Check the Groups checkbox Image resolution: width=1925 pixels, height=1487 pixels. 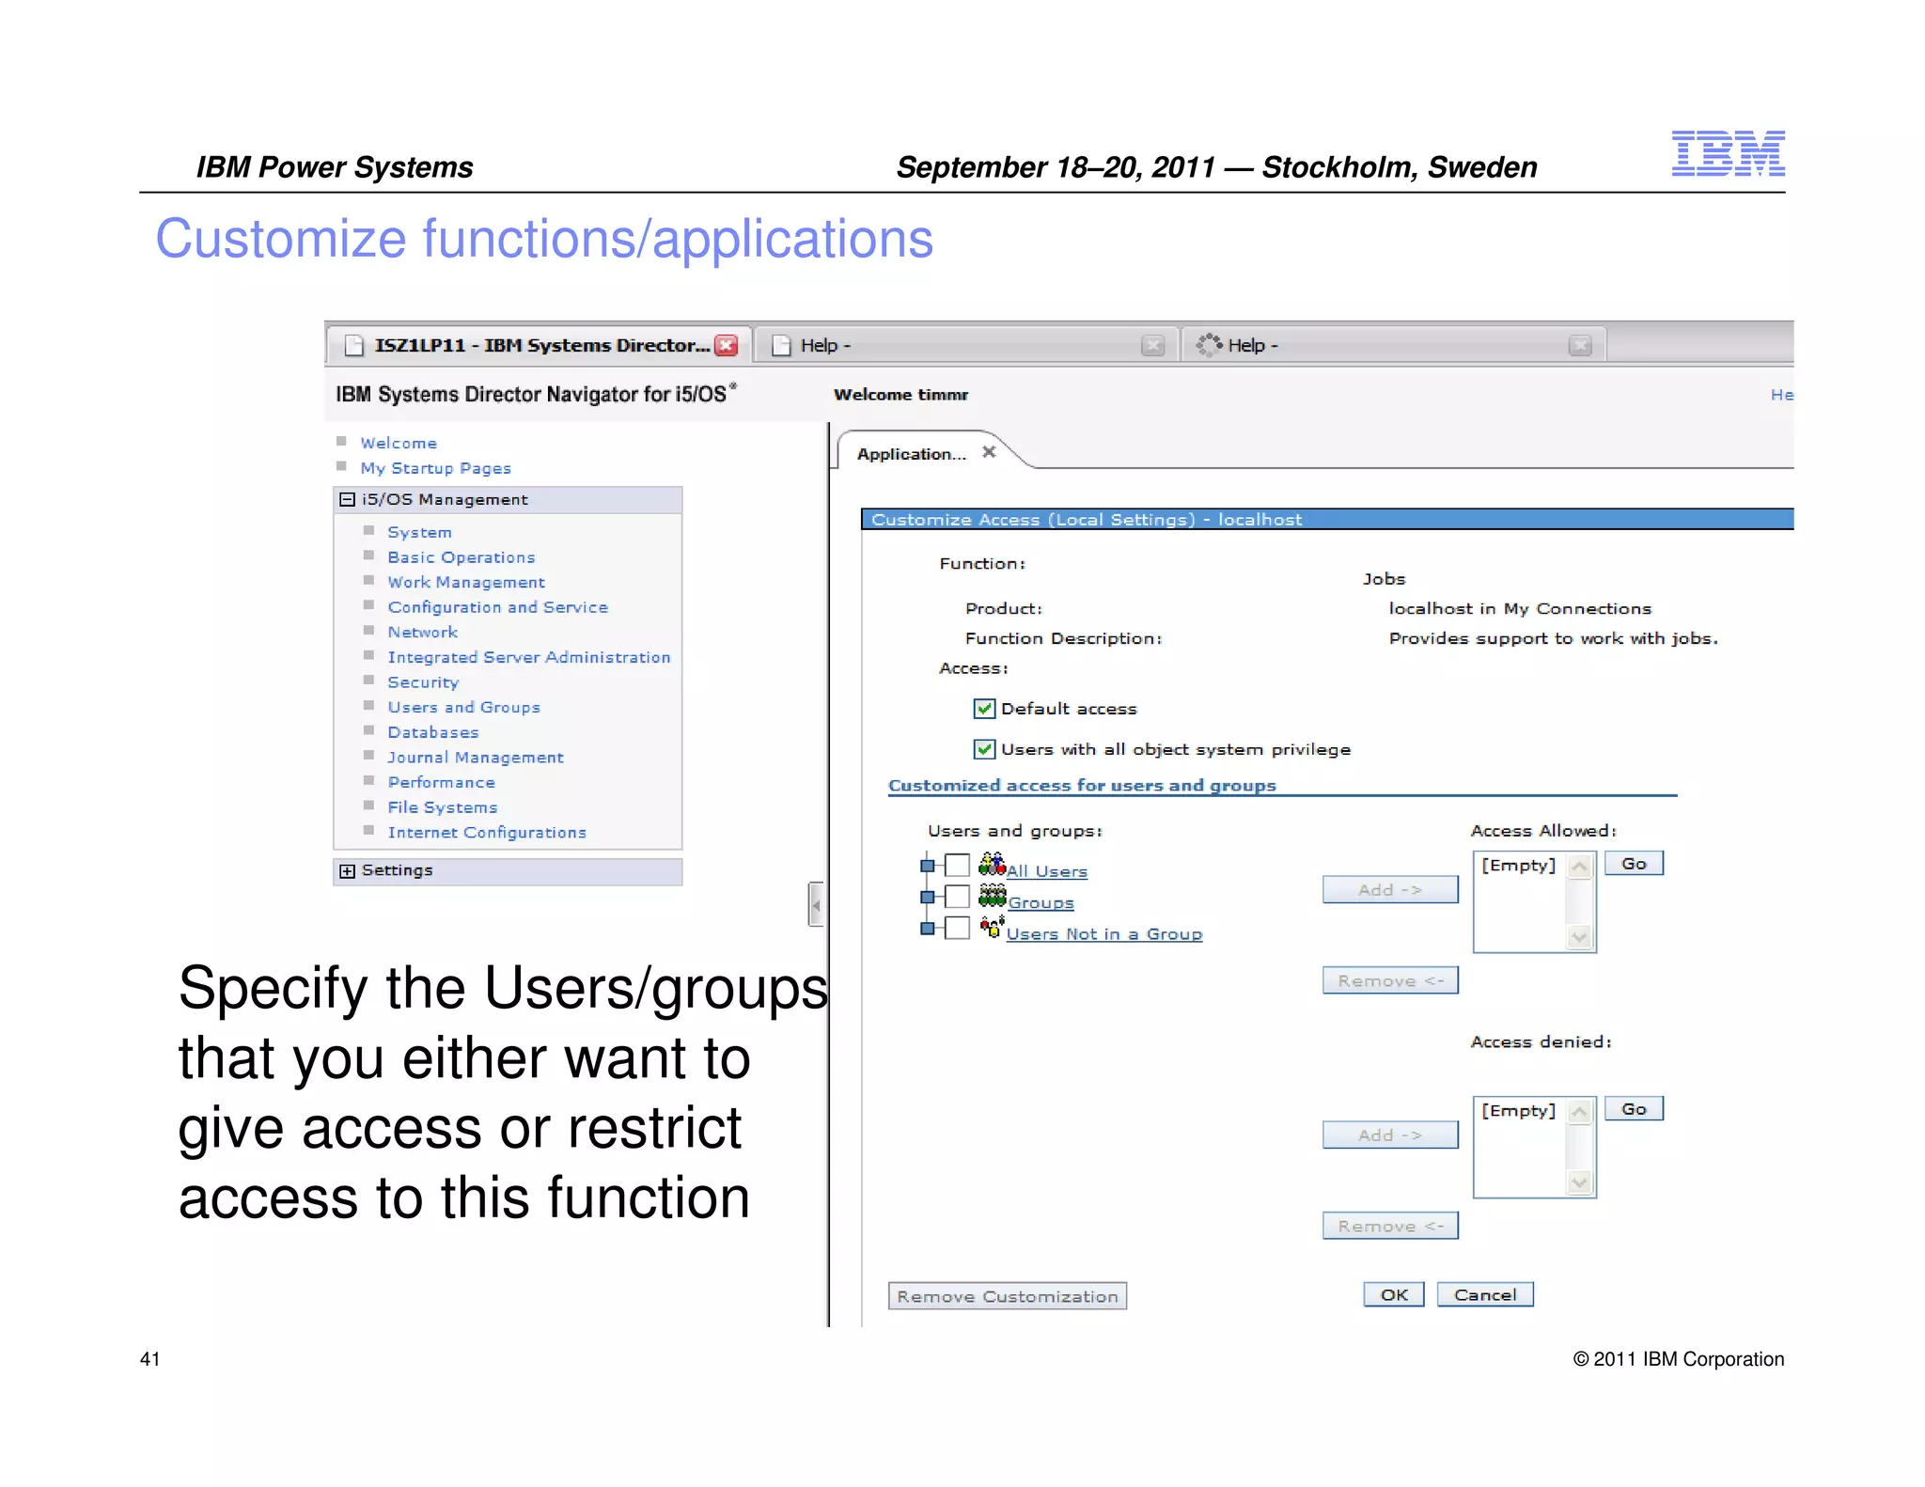[957, 896]
